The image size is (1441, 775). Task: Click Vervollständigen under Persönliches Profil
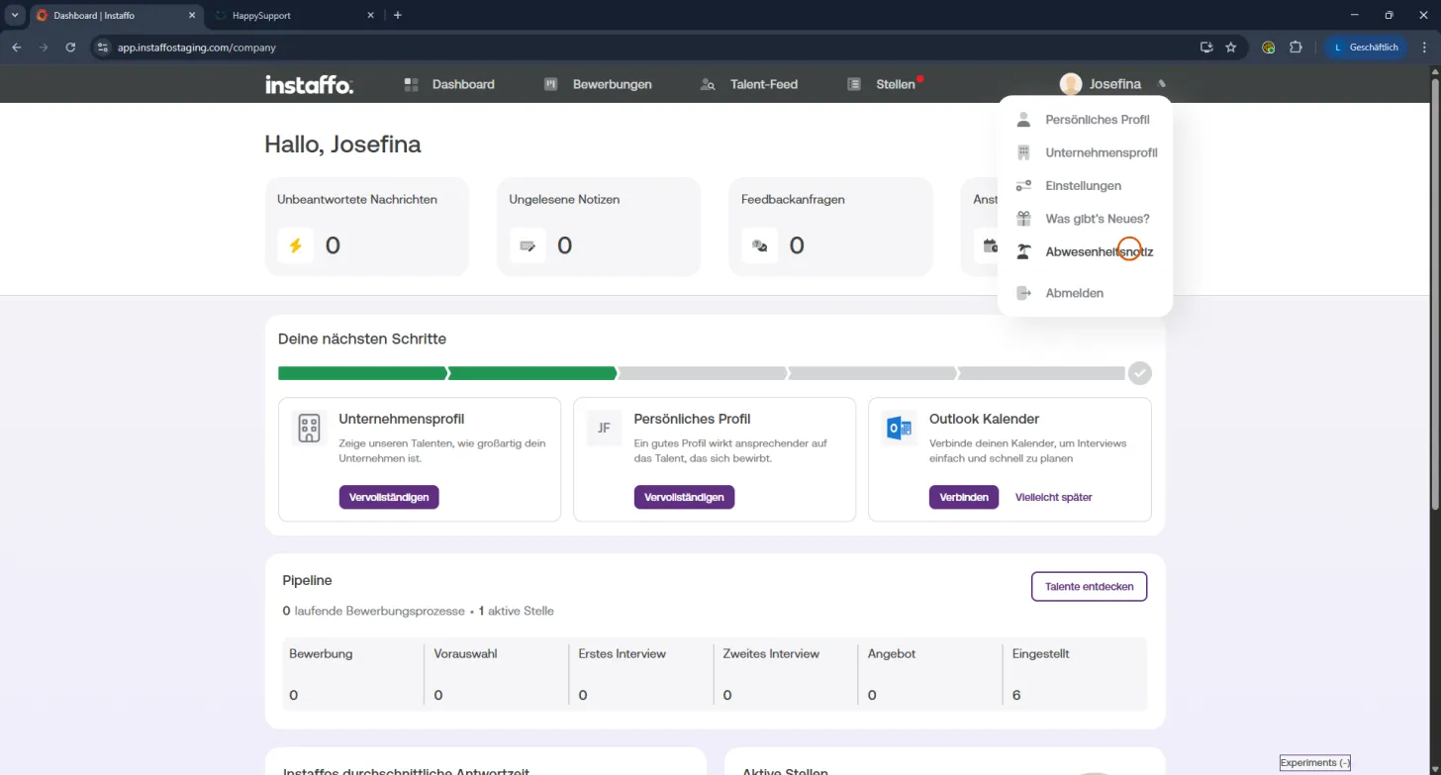click(684, 497)
